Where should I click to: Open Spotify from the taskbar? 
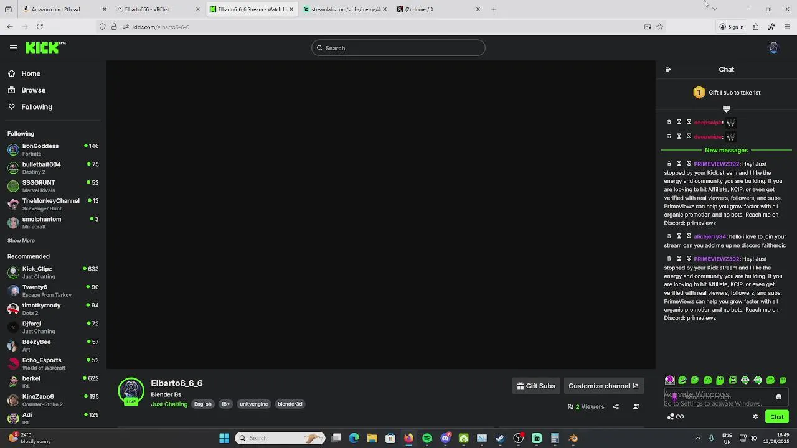(x=427, y=438)
